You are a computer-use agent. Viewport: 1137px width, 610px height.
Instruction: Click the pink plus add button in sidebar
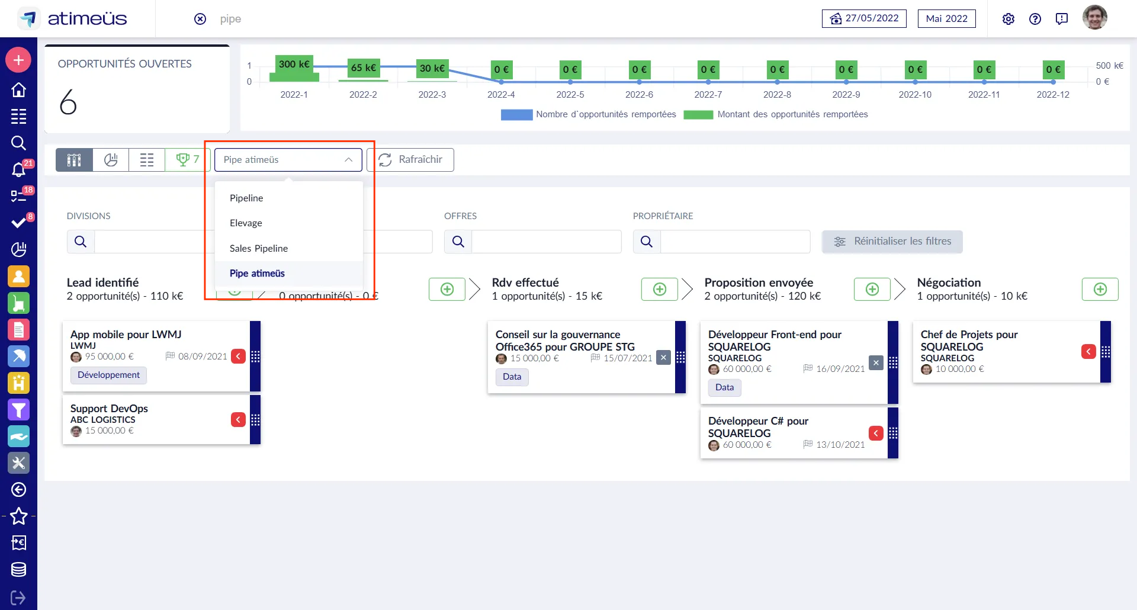pos(18,60)
